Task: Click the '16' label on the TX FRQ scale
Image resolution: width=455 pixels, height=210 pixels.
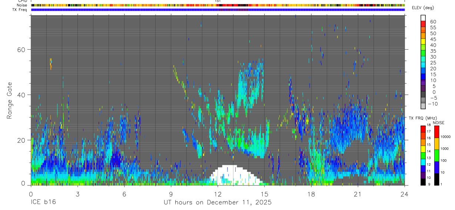Action: (429, 138)
